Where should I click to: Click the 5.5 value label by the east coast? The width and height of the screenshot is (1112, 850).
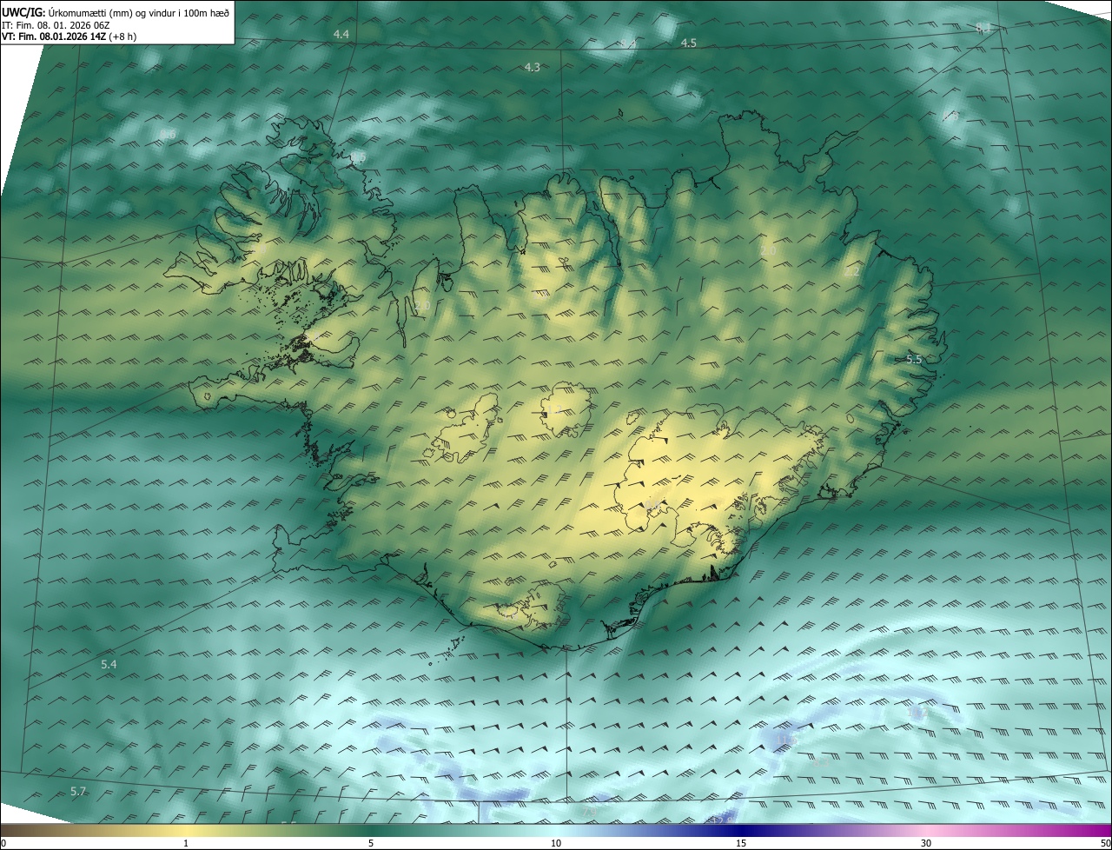point(914,359)
